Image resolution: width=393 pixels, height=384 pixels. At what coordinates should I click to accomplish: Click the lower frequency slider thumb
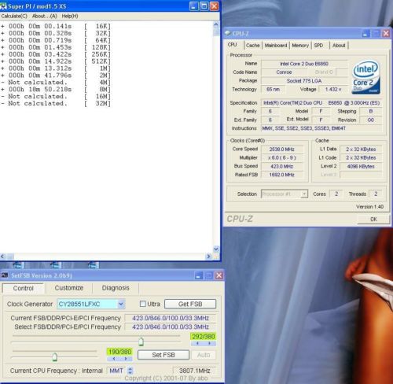click(54, 356)
